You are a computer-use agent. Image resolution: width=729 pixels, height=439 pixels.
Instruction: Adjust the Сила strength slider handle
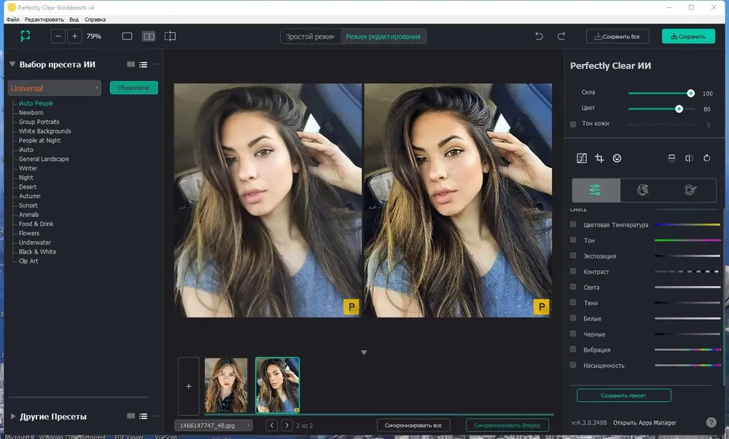pyautogui.click(x=690, y=93)
